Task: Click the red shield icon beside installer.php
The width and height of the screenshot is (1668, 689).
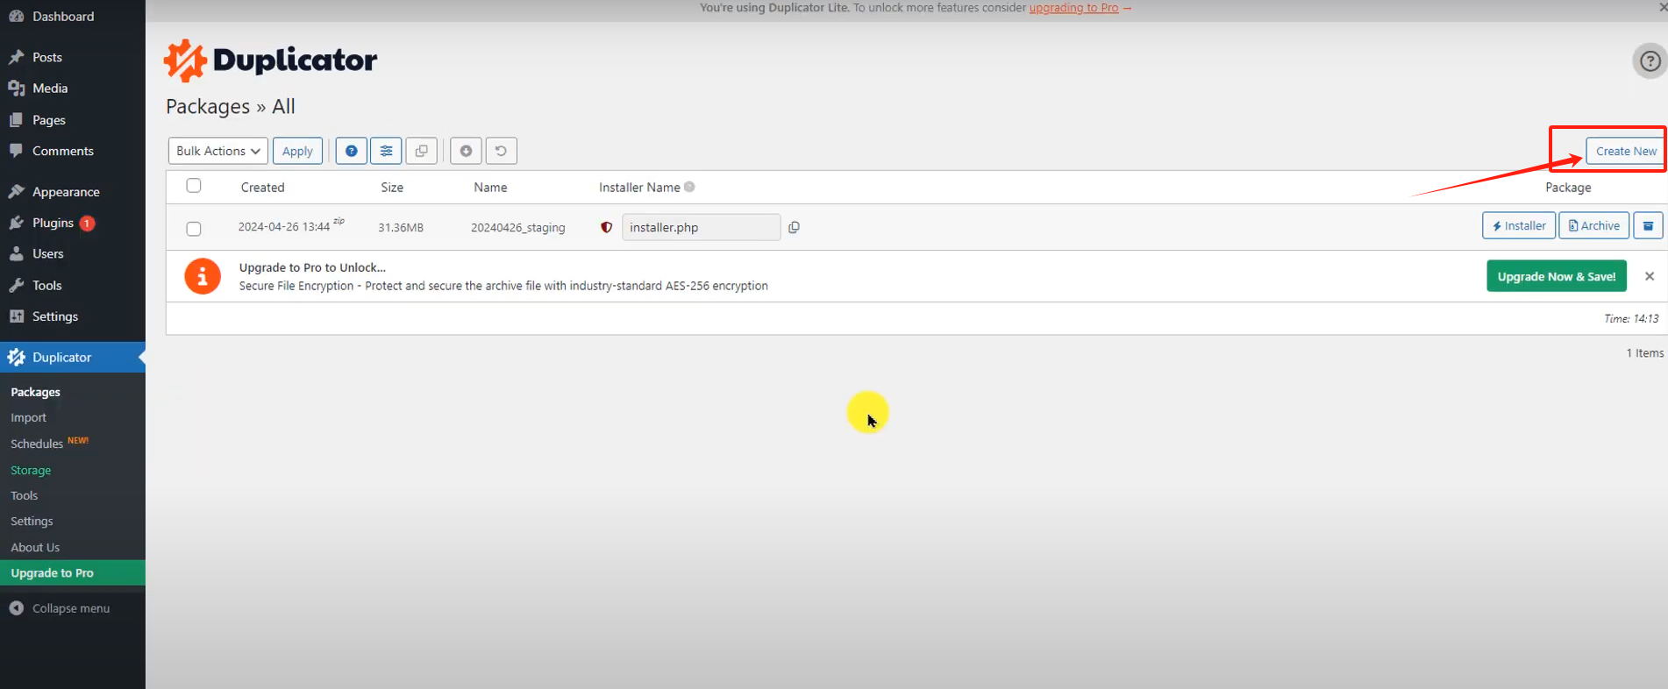Action: (x=606, y=227)
